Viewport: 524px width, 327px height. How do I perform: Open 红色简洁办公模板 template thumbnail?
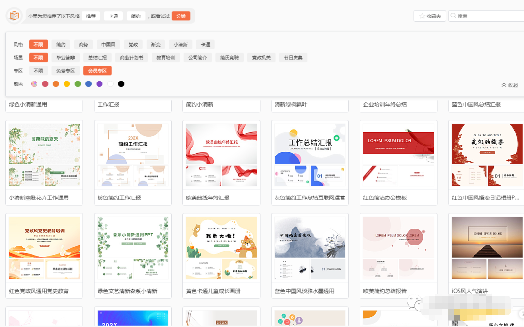tap(398, 155)
